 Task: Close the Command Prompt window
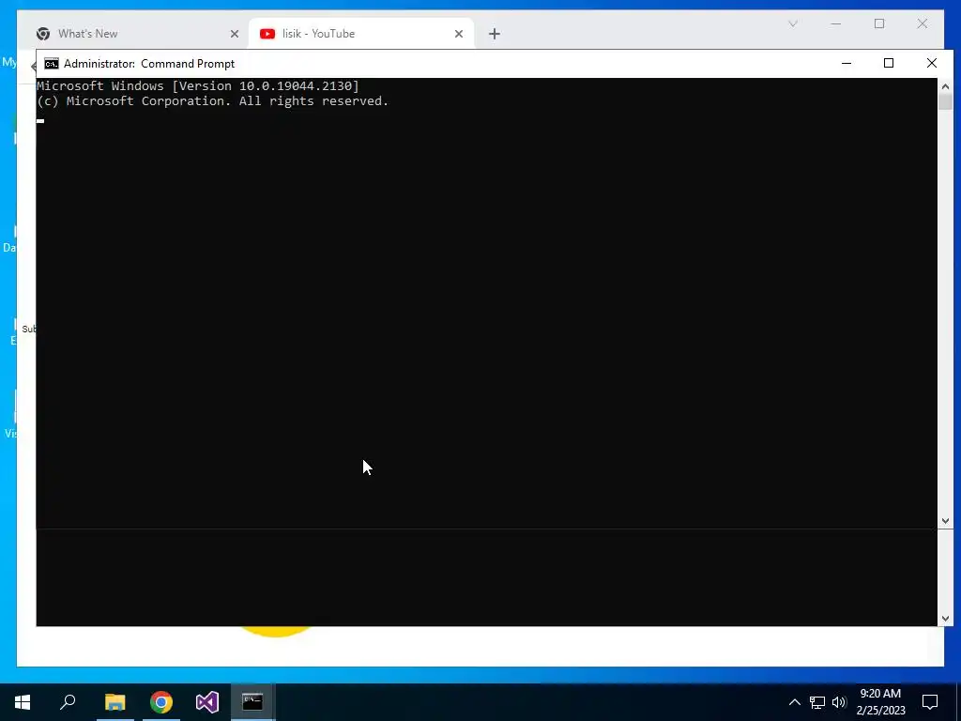[932, 63]
